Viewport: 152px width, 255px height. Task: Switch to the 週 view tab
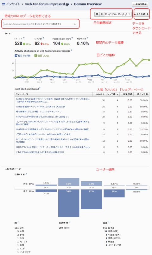(x=97, y=14)
